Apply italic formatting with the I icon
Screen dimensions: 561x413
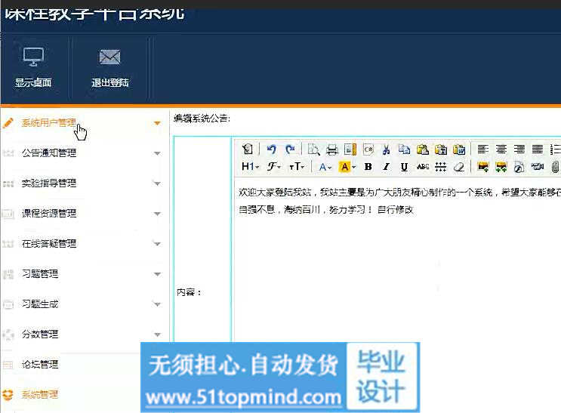(x=386, y=167)
